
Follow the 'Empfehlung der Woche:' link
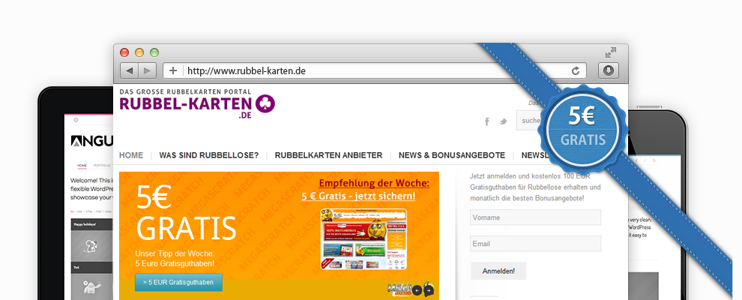click(374, 183)
